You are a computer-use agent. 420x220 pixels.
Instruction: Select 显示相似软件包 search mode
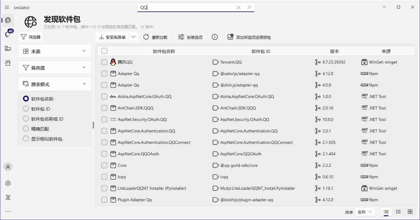[43, 139]
